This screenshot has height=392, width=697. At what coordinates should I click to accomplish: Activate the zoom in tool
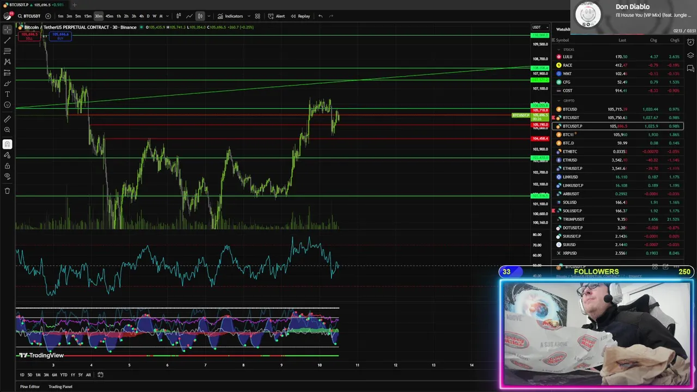(7, 130)
